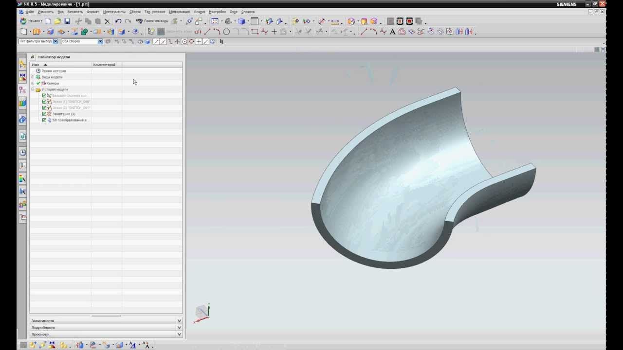Open the Анализ menu

point(200,12)
